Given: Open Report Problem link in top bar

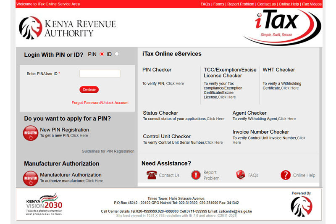Looking at the screenshot, I should [x=241, y=4].
